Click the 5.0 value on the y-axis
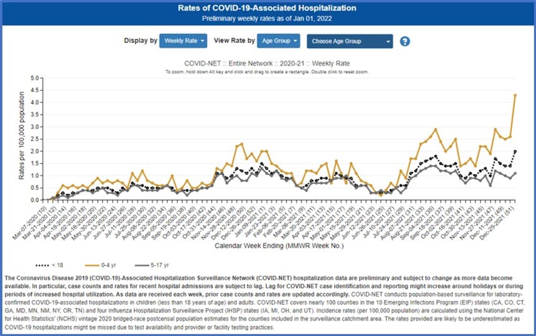The width and height of the screenshot is (536, 336). coord(34,78)
